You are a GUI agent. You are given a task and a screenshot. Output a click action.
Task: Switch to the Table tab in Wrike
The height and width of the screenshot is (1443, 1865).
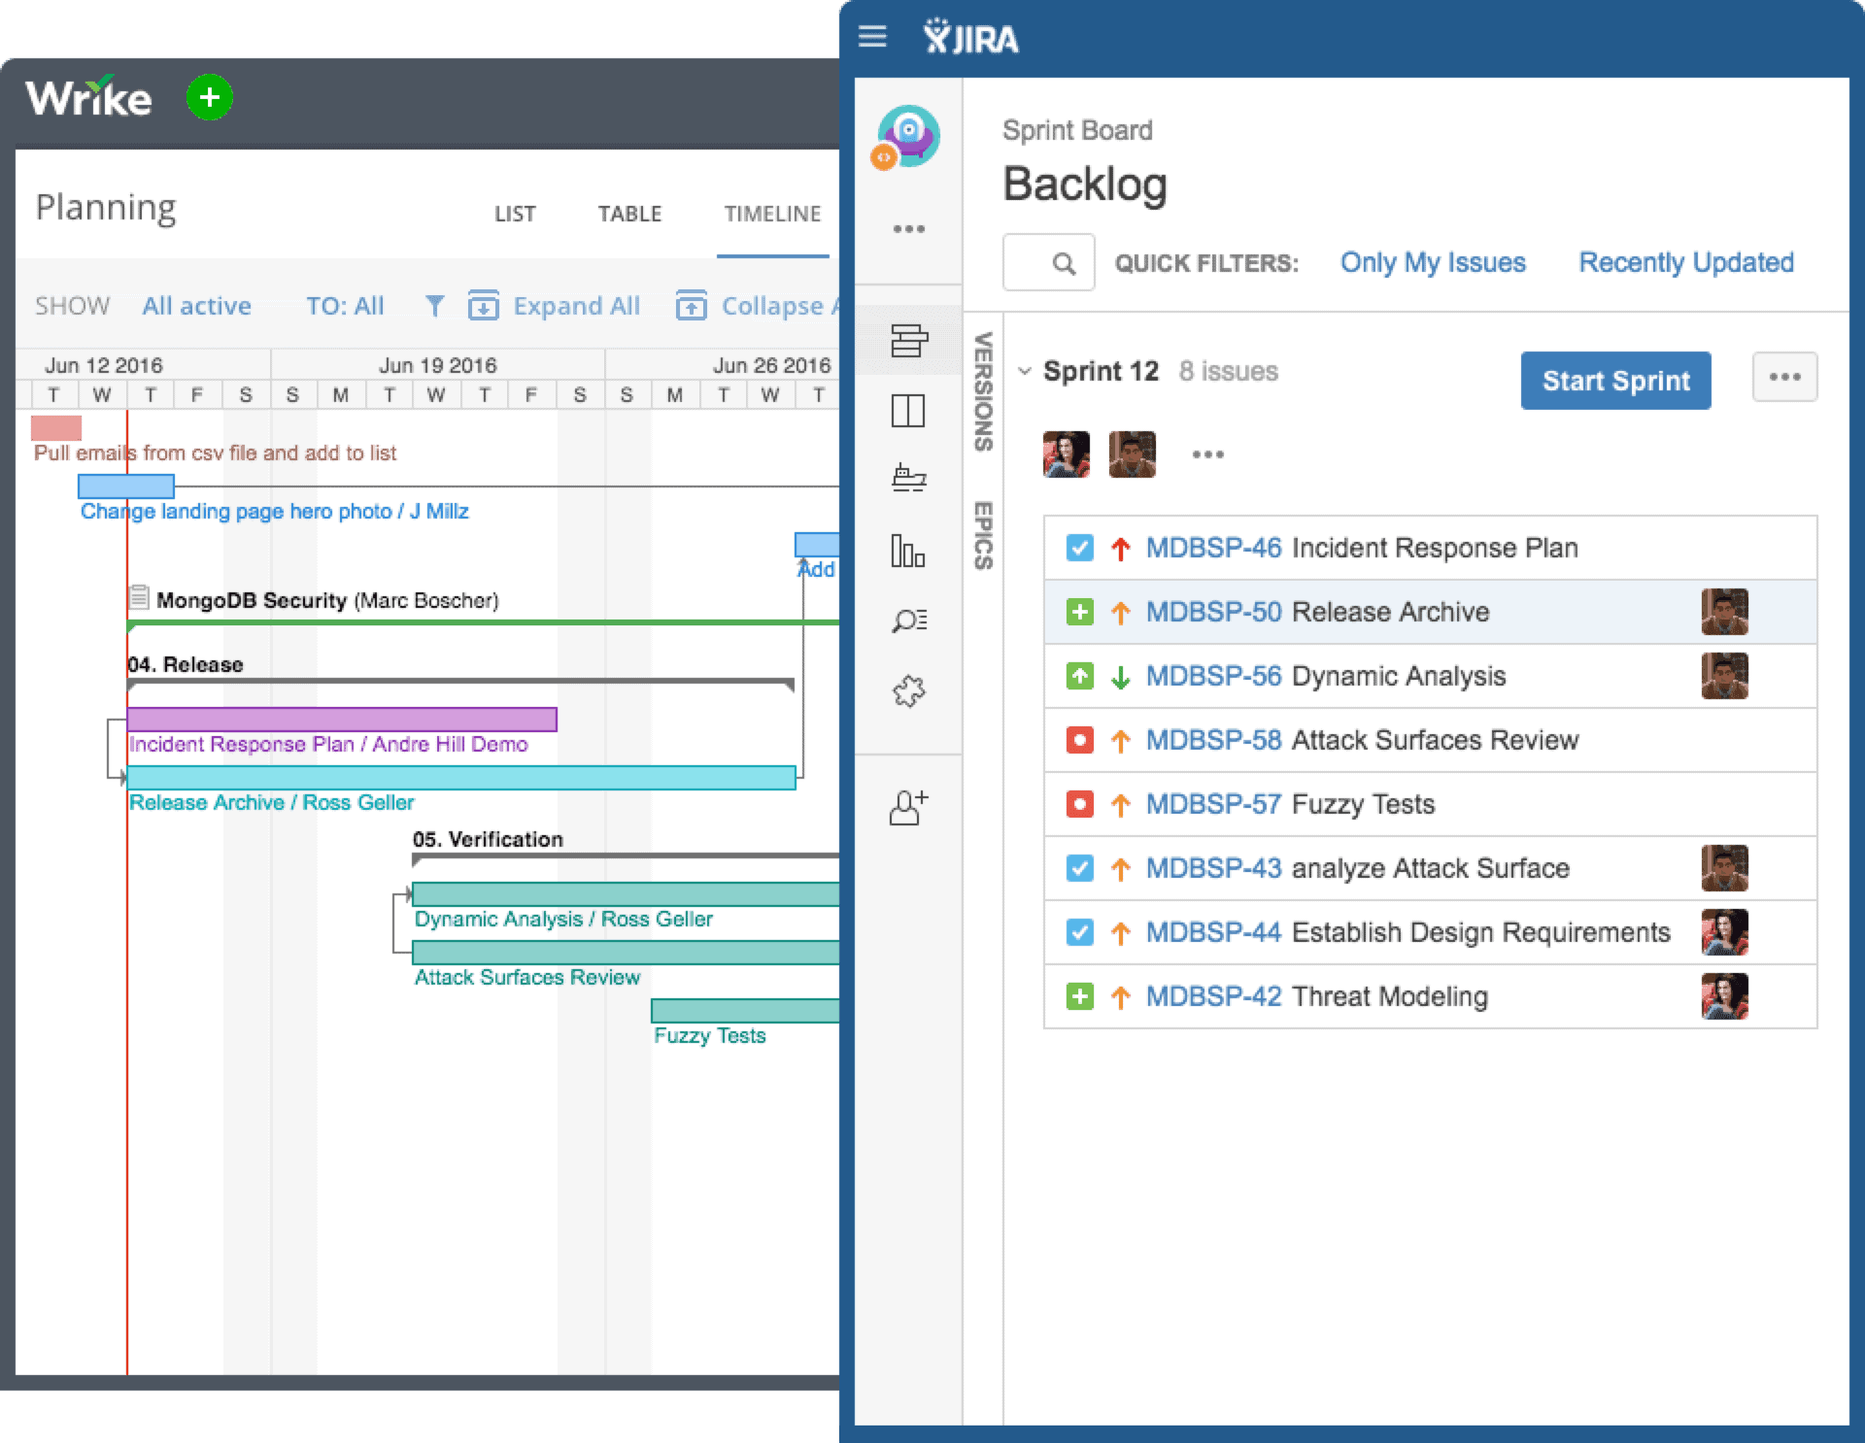[x=629, y=214]
